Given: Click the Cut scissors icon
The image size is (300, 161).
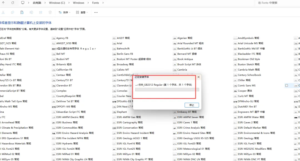Looking at the screenshot, I should tap(3, 12).
